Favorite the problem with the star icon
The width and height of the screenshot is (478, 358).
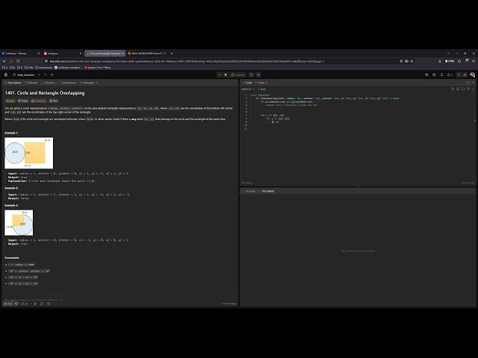[35, 304]
